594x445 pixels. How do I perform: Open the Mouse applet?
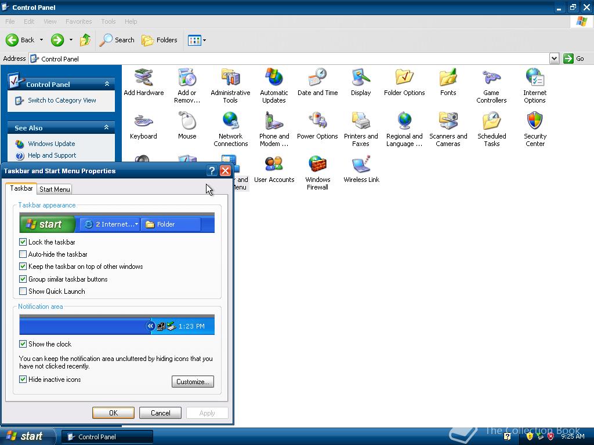pyautogui.click(x=187, y=126)
